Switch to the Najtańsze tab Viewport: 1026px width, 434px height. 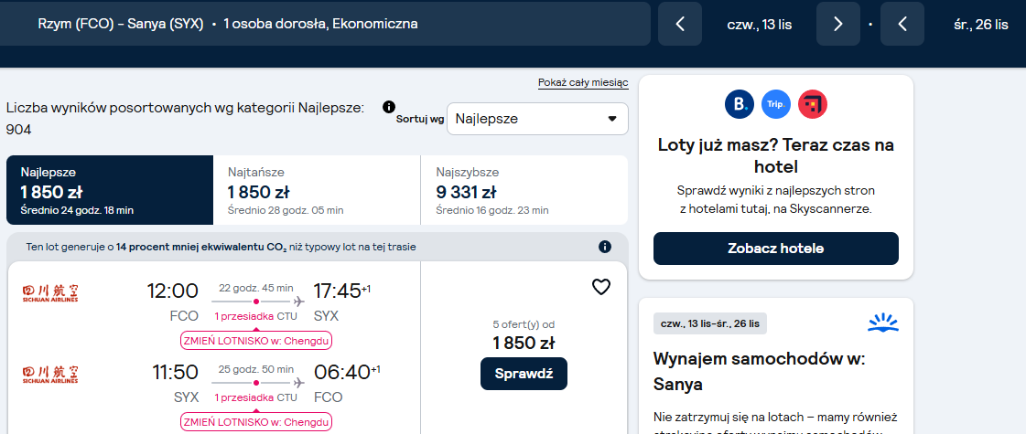click(x=317, y=190)
